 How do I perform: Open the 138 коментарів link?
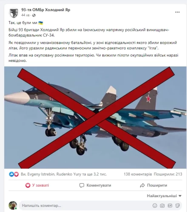138,174
